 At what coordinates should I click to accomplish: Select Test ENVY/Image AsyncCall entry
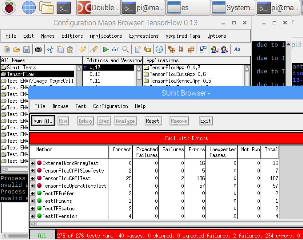(x=37, y=81)
